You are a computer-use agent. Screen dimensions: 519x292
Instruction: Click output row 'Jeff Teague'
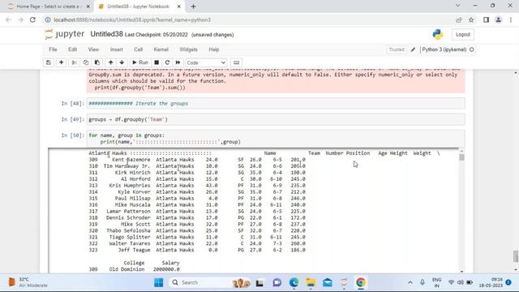197,250
